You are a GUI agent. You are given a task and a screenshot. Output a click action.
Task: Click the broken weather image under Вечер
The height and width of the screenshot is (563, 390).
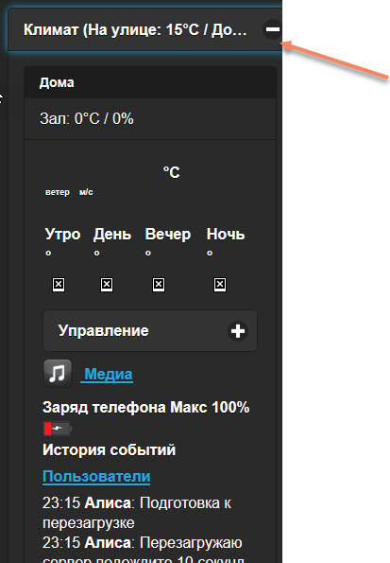[159, 285]
